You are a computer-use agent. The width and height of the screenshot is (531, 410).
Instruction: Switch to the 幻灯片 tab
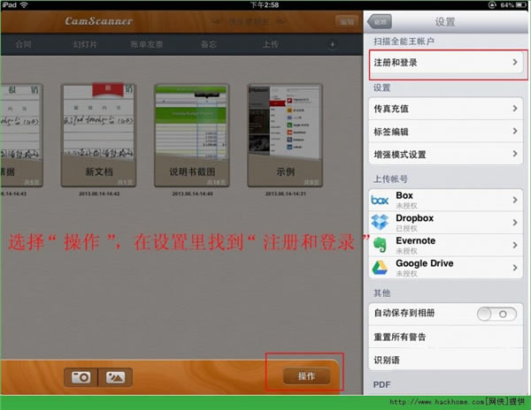pos(85,44)
